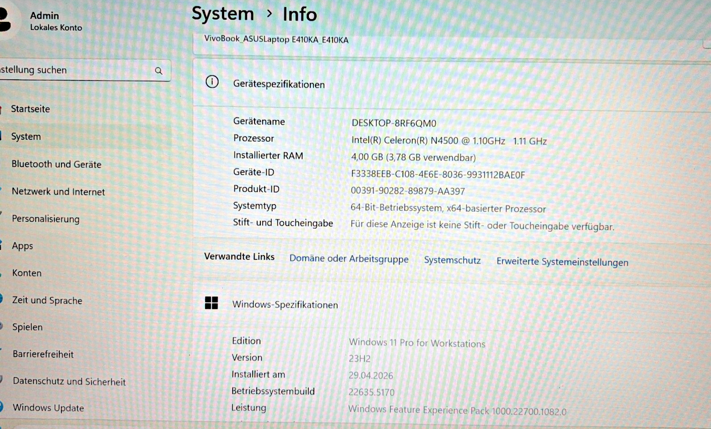The height and width of the screenshot is (429, 711).
Task: Open the Erweiterte Systemeinstellungen link
Action: point(563,262)
